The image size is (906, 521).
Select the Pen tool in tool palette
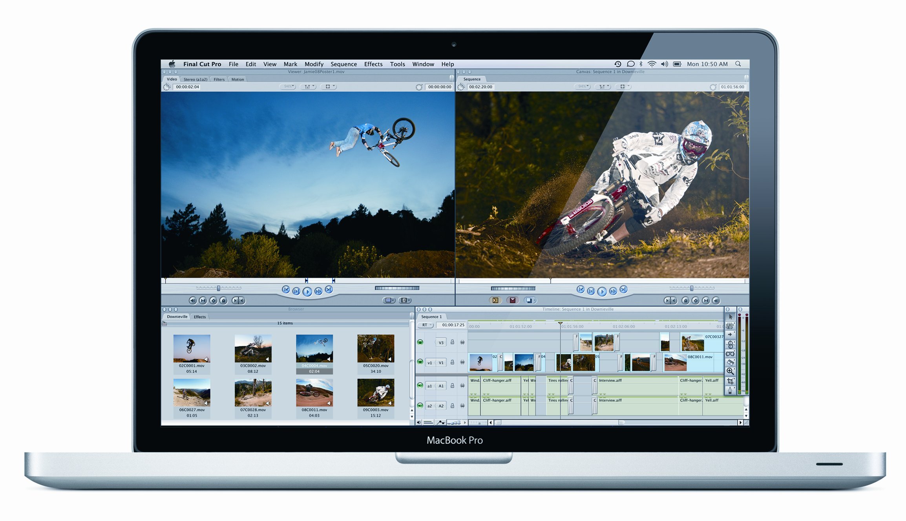(x=730, y=390)
